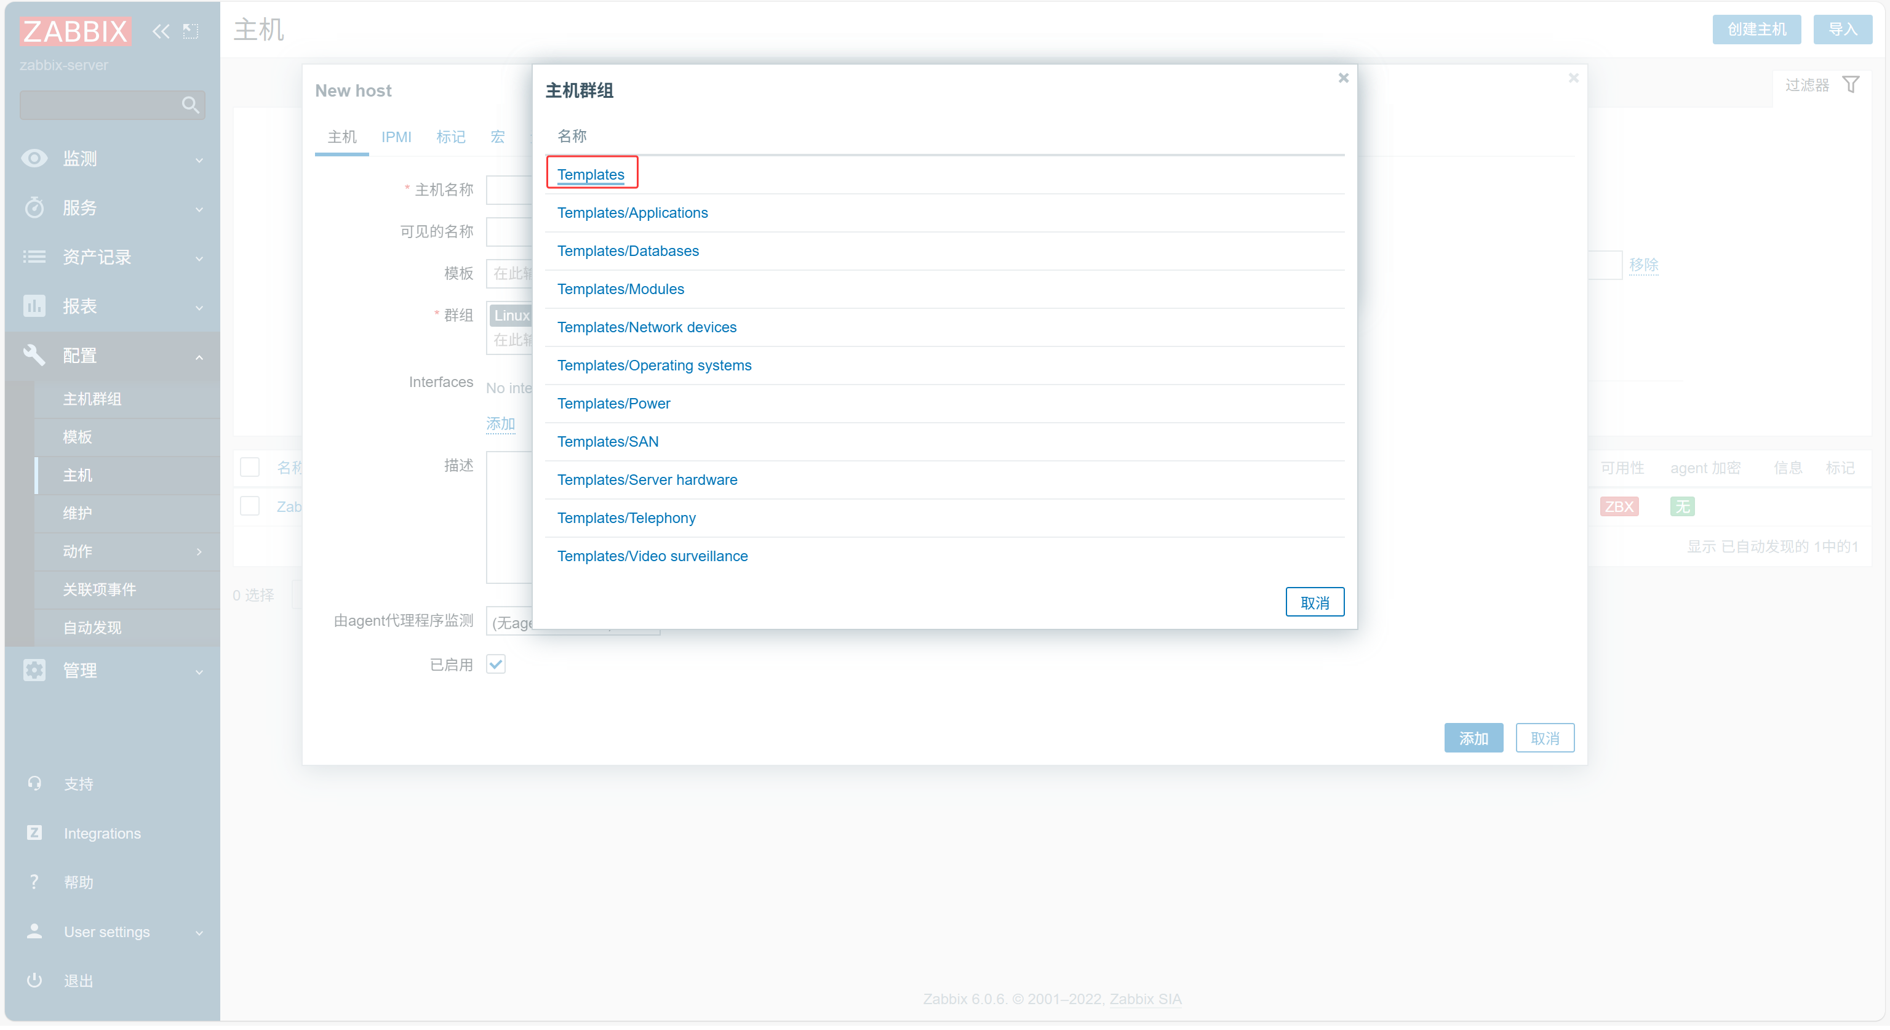Click the Zabbix SIA footer link
Viewport: 1890px width, 1030px height.
[x=1146, y=999]
